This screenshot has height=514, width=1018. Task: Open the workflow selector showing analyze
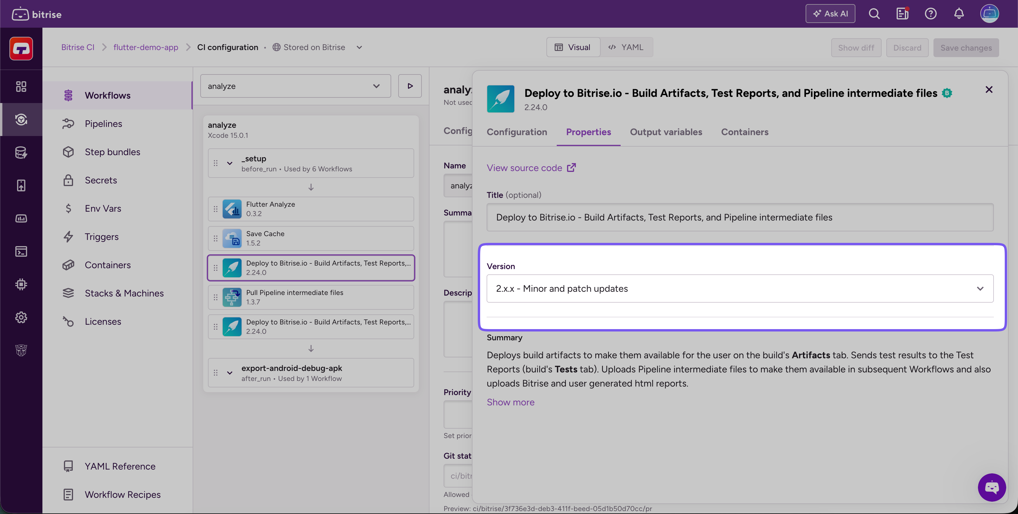tap(295, 86)
